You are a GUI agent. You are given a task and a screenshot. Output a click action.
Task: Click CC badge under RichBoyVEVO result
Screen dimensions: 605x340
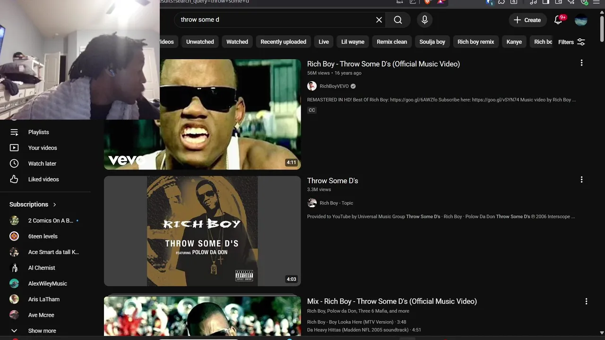tap(312, 110)
